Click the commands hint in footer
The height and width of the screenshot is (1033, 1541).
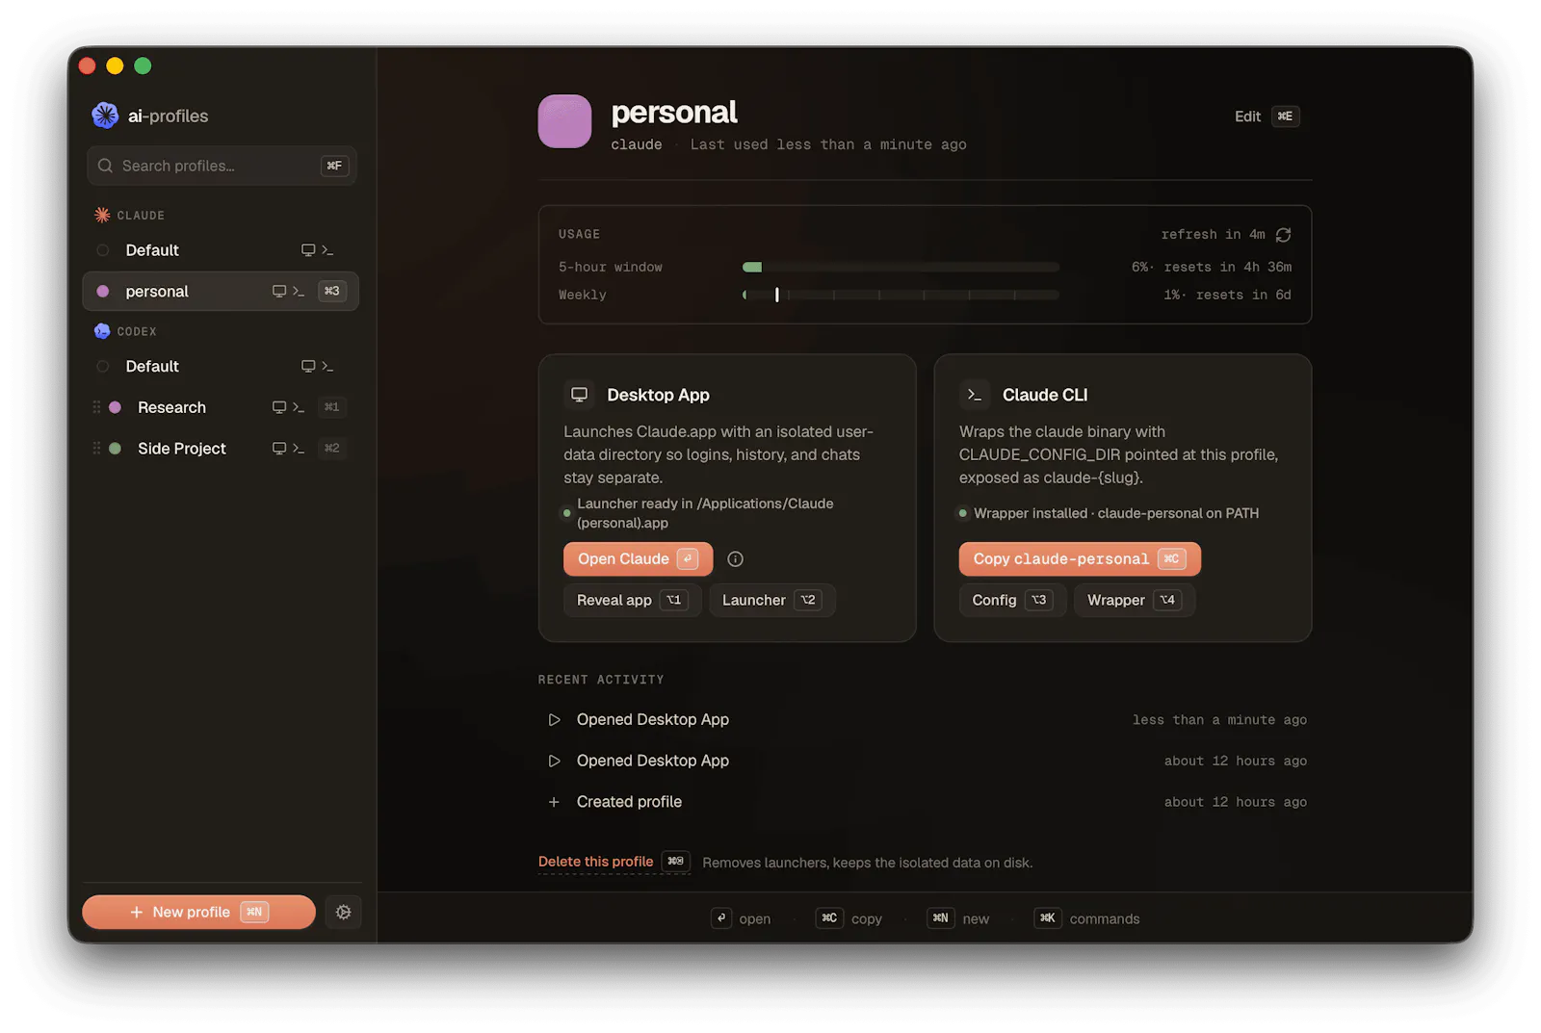1087,918
